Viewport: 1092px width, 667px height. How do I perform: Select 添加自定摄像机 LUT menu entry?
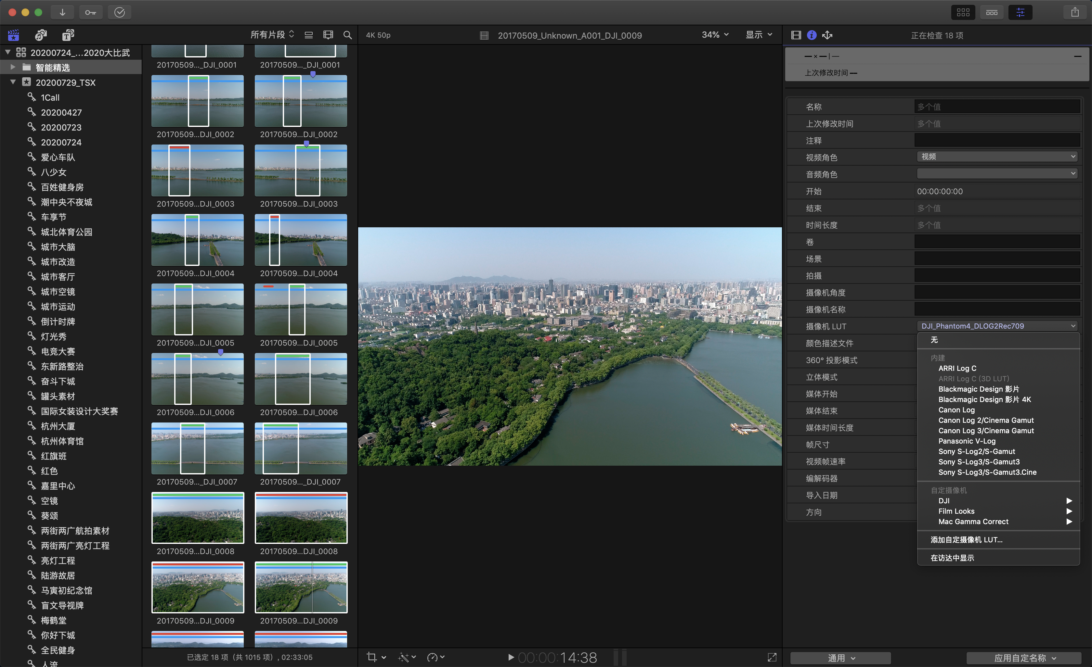966,539
